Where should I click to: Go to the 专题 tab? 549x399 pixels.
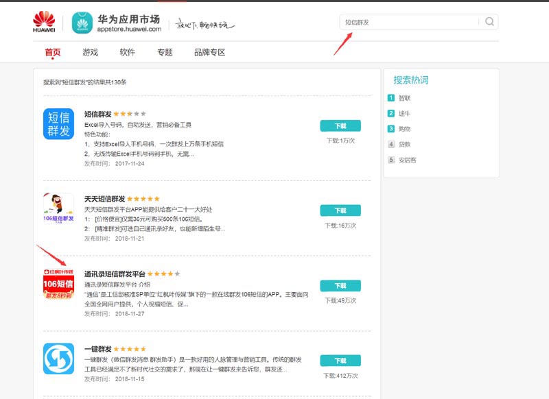(x=165, y=52)
